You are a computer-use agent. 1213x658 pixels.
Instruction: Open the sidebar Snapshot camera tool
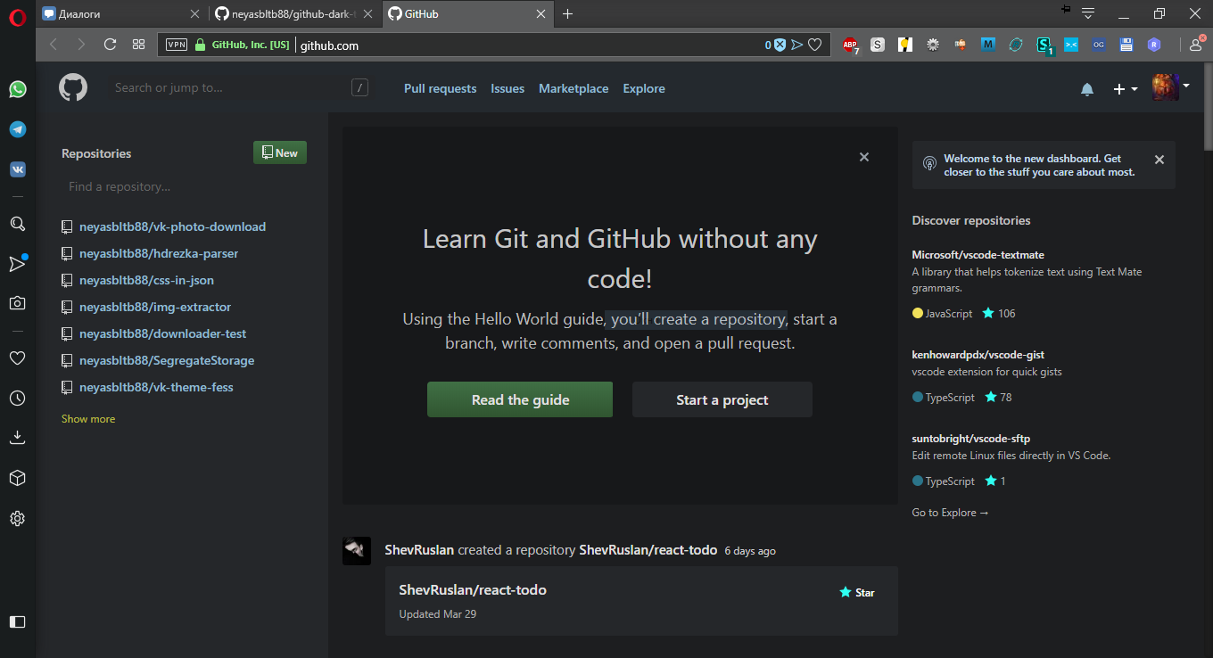17,303
